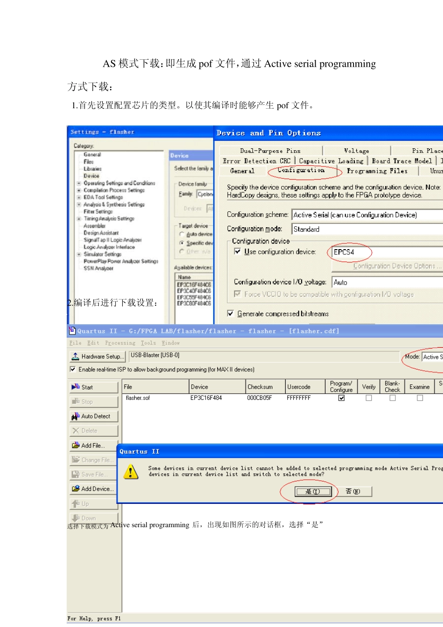Open Configuration device I/O voltage dropdown
Image resolution: width=443 pixels, height=627 pixels.
(387, 282)
